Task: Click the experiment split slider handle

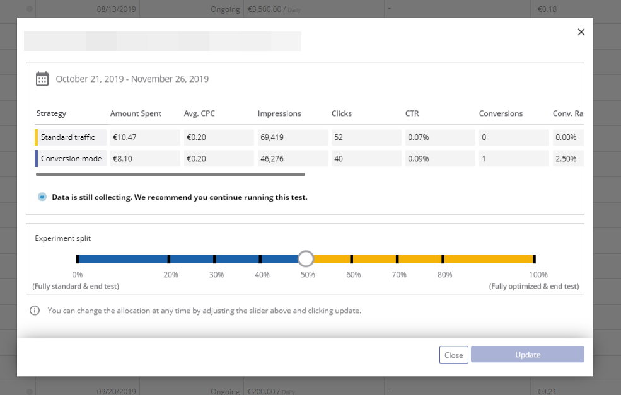Action: [x=306, y=259]
